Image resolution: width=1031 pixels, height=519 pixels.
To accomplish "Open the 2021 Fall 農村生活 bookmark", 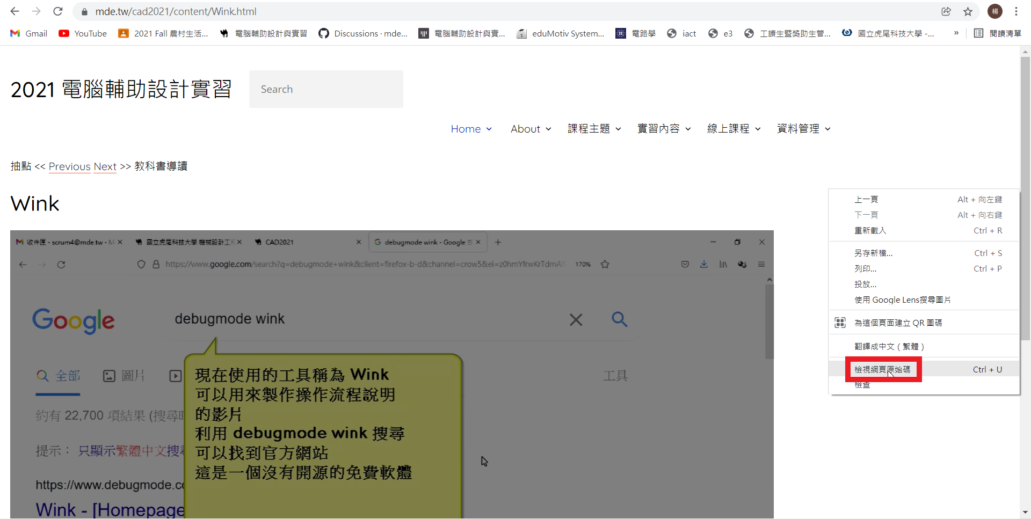I will pyautogui.click(x=163, y=33).
